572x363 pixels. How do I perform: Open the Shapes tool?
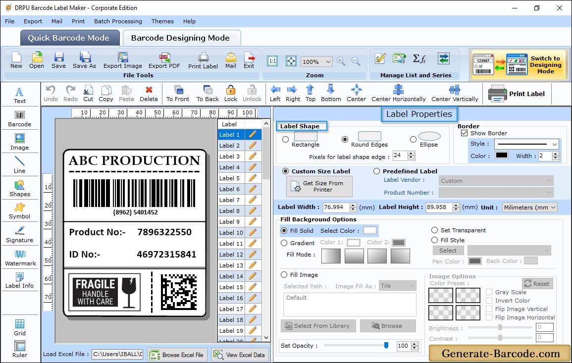pos(20,189)
